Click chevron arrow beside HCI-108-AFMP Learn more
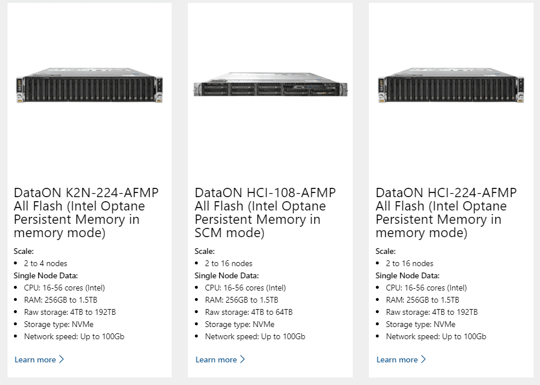The width and height of the screenshot is (540, 385). click(242, 359)
